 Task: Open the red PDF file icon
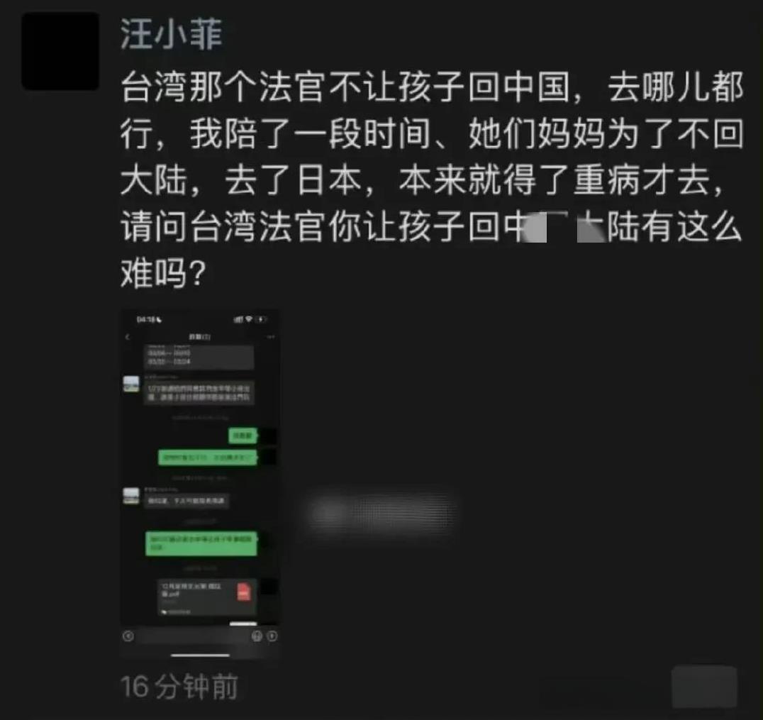(244, 592)
